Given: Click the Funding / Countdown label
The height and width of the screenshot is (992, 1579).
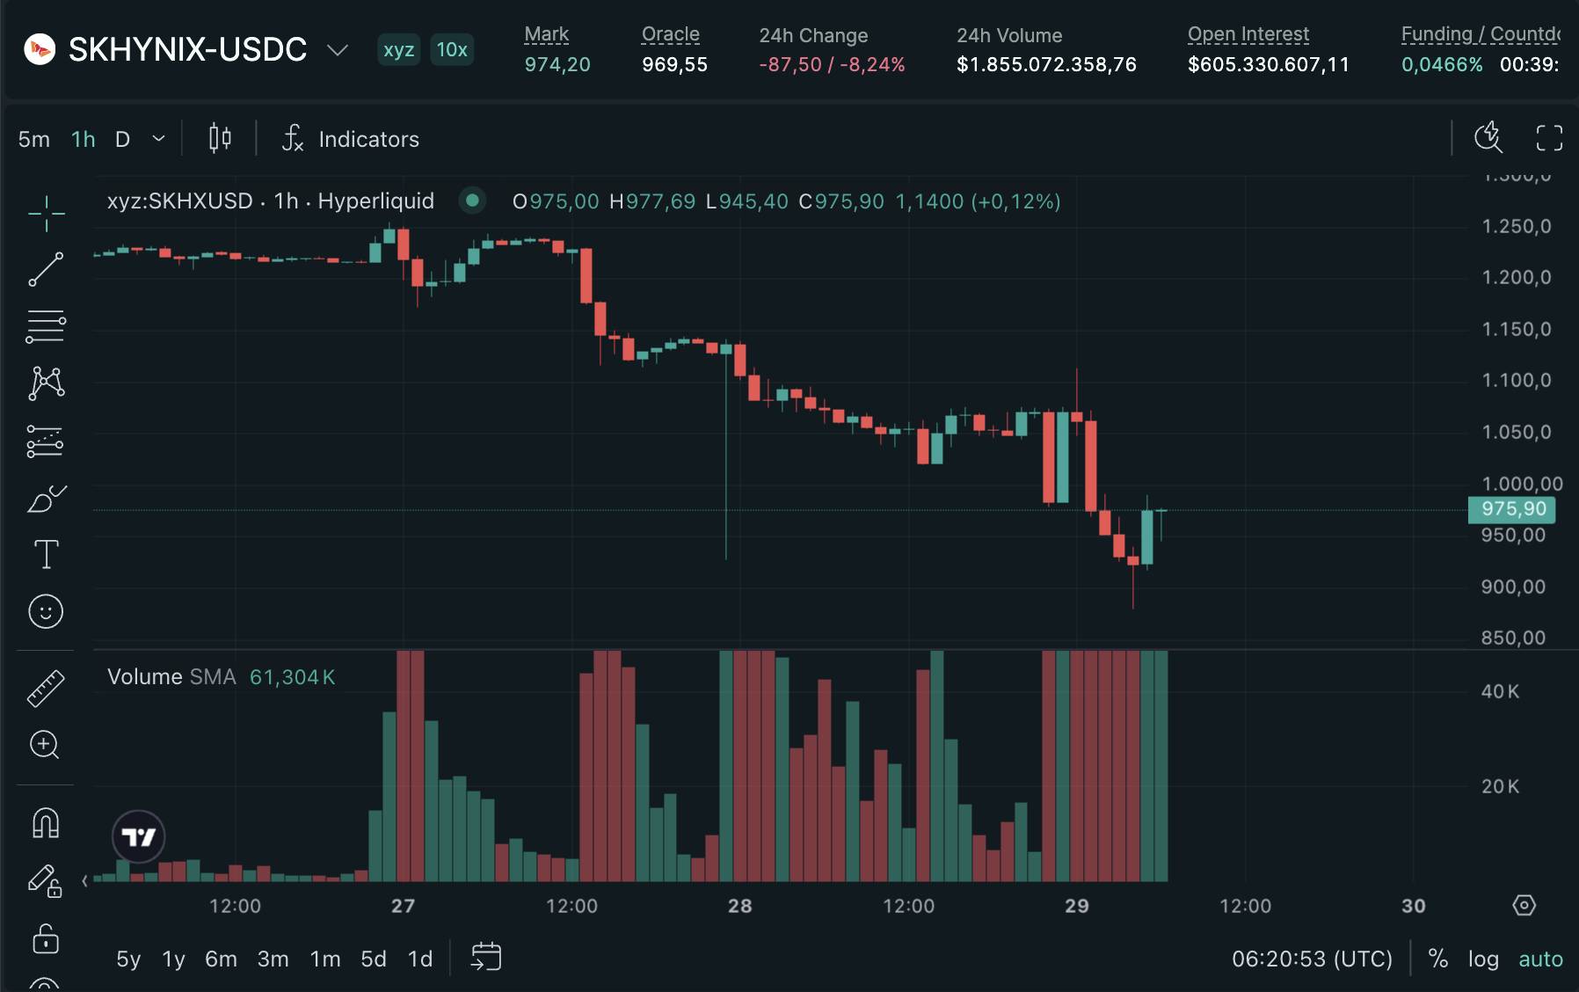Looking at the screenshot, I should pyautogui.click(x=1481, y=34).
